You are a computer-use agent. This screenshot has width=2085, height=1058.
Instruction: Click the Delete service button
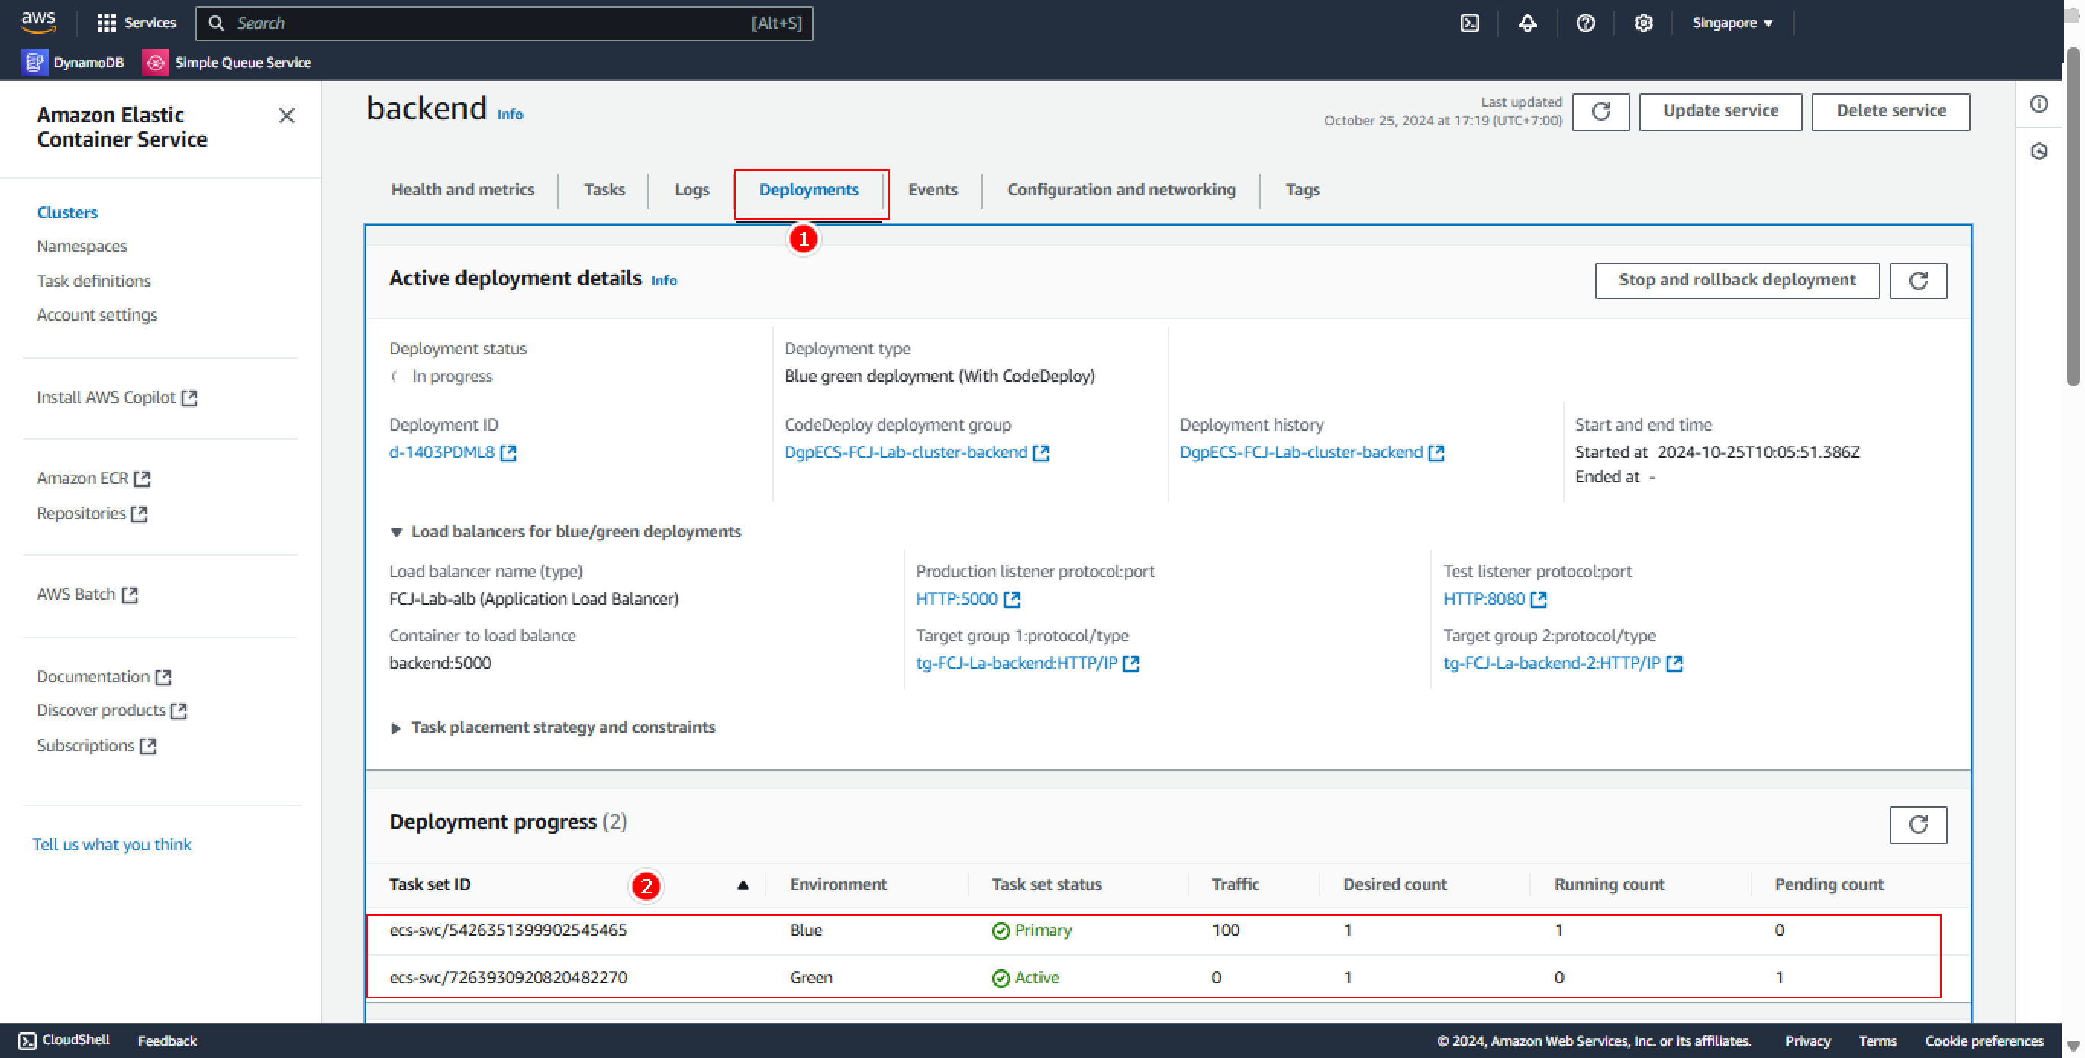[x=1890, y=111]
